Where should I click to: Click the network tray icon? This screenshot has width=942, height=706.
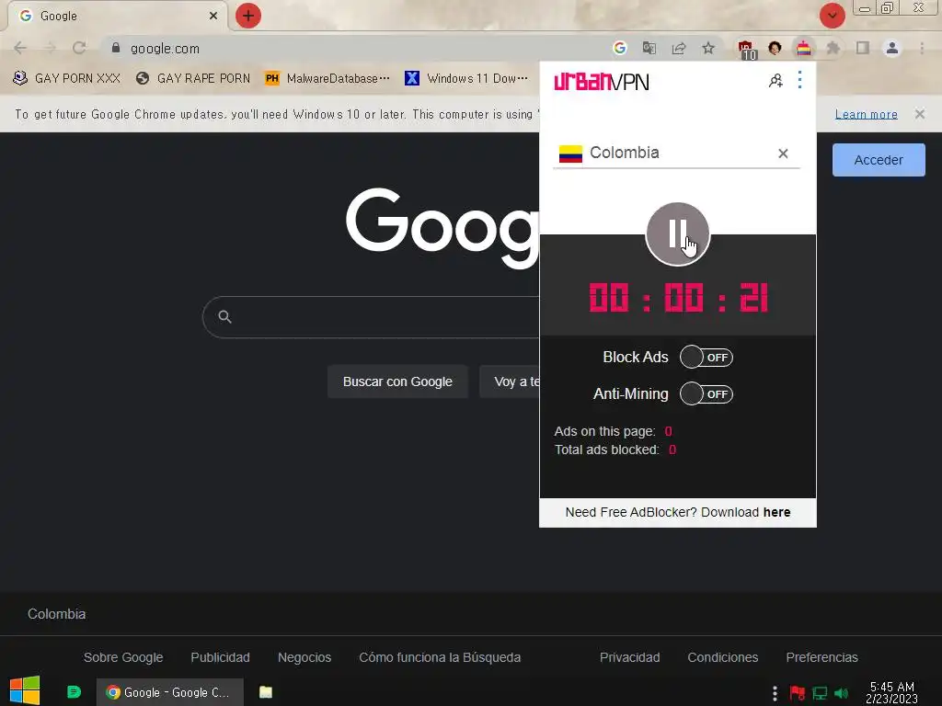(x=820, y=693)
